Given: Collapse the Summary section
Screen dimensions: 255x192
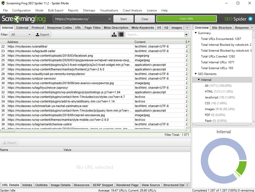Looking at the screenshot, I should point(196,33).
